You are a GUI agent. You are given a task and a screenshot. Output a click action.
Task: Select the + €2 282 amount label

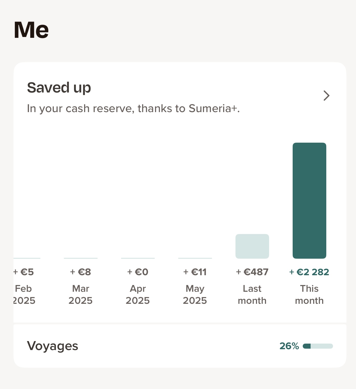309,272
